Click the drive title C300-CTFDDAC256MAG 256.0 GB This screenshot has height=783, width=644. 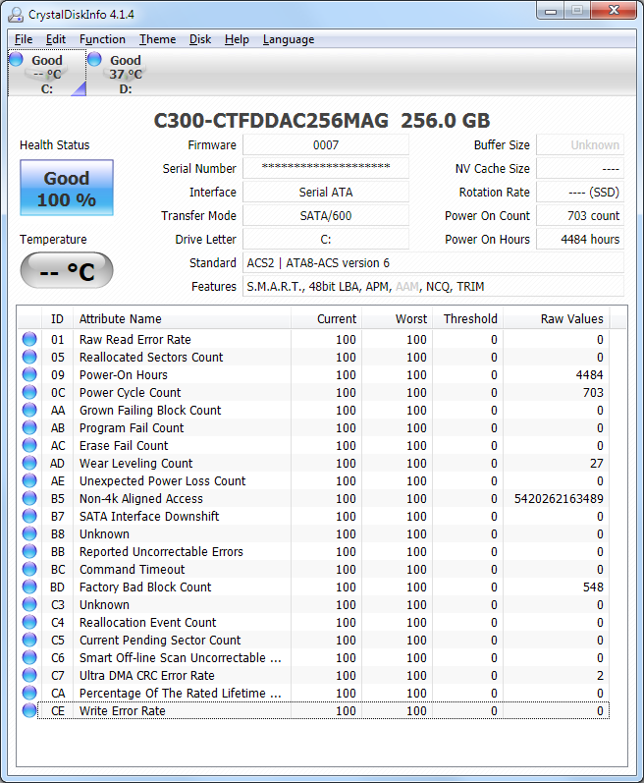point(322,120)
